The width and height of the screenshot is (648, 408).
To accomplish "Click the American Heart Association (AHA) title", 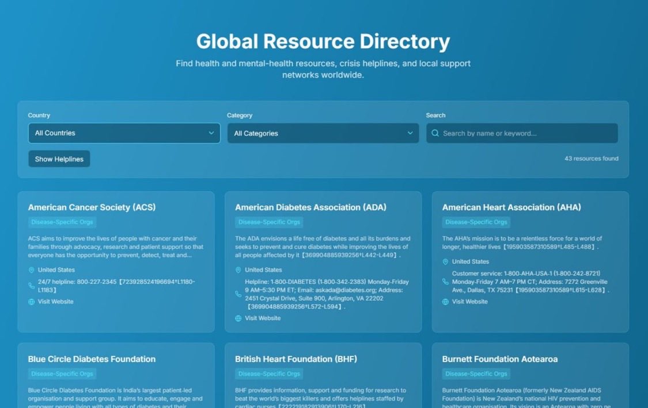I will tap(511, 207).
